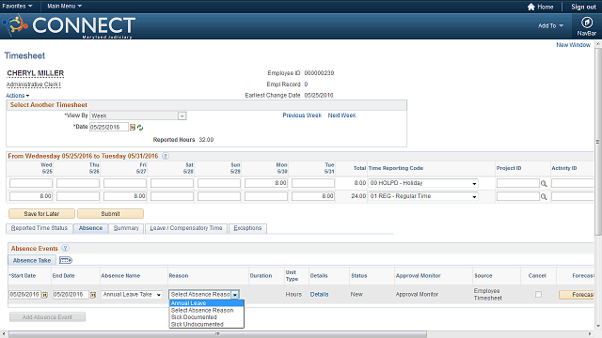Image resolution: width=602 pixels, height=338 pixels.
Task: Open help icon next to date range heading
Action: tap(166, 156)
